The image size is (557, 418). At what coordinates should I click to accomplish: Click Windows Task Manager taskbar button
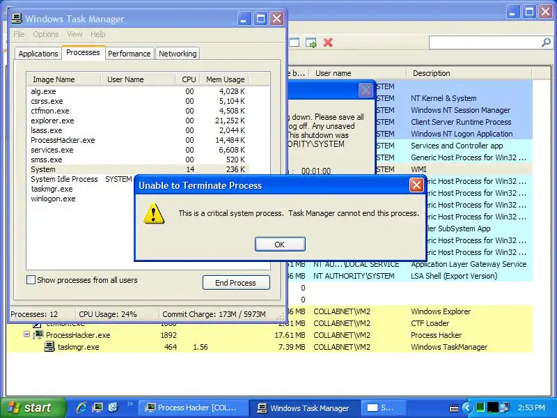304,408
